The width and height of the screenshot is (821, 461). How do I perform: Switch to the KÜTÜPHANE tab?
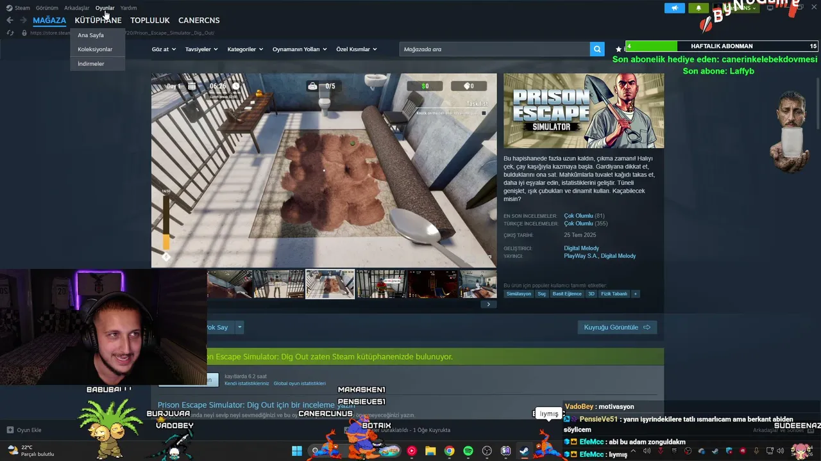(x=98, y=20)
